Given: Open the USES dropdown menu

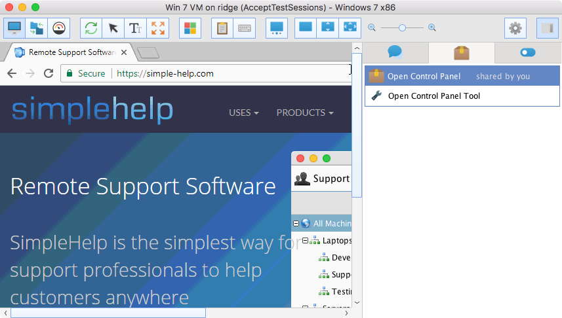Looking at the screenshot, I should [x=244, y=113].
